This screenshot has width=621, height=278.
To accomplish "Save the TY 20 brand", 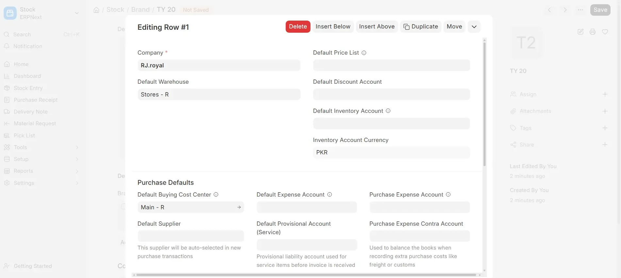I will pyautogui.click(x=600, y=10).
